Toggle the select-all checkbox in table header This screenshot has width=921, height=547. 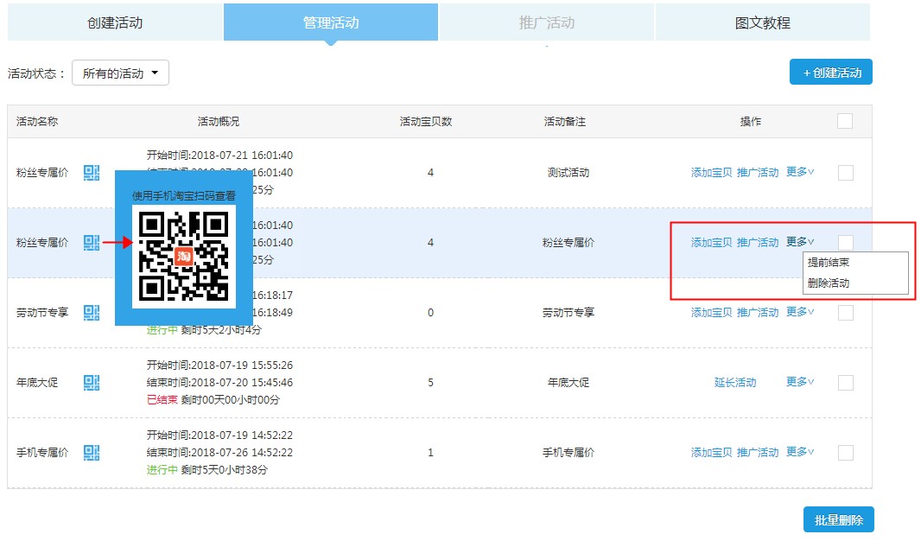[845, 121]
